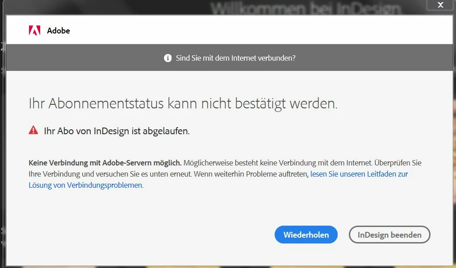Click text Sind Sie mit dem Internet verbunden?

pos(235,58)
